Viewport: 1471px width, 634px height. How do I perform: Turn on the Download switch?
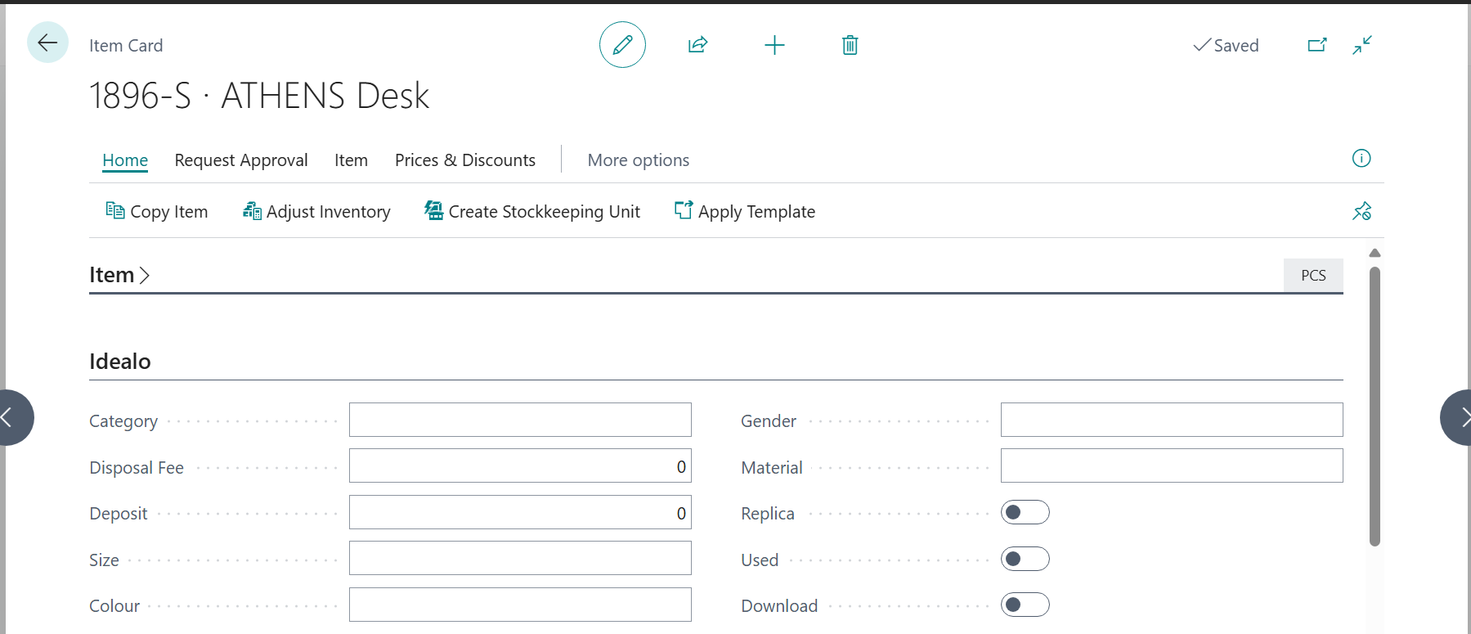tap(1025, 605)
